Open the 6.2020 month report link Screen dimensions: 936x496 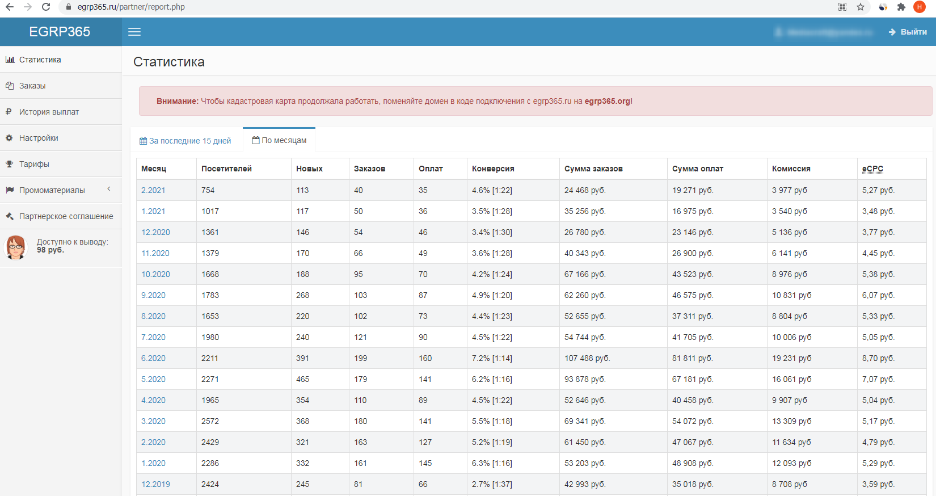coord(153,358)
